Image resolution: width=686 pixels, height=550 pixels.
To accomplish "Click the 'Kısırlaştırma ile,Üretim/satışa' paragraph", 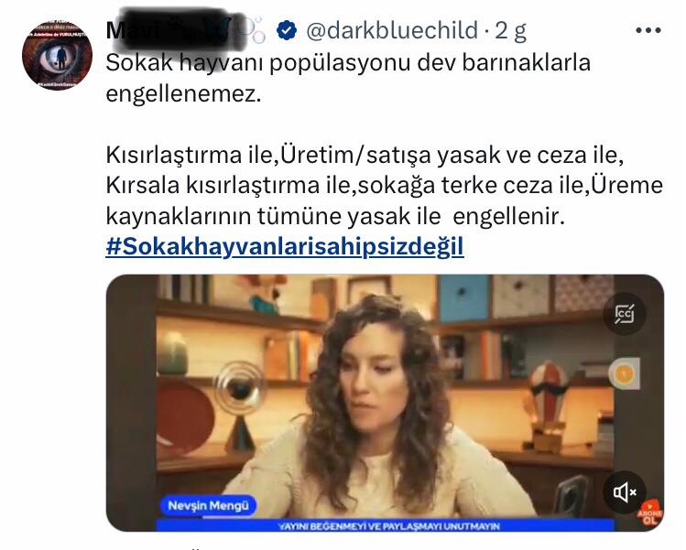I will [384, 186].
